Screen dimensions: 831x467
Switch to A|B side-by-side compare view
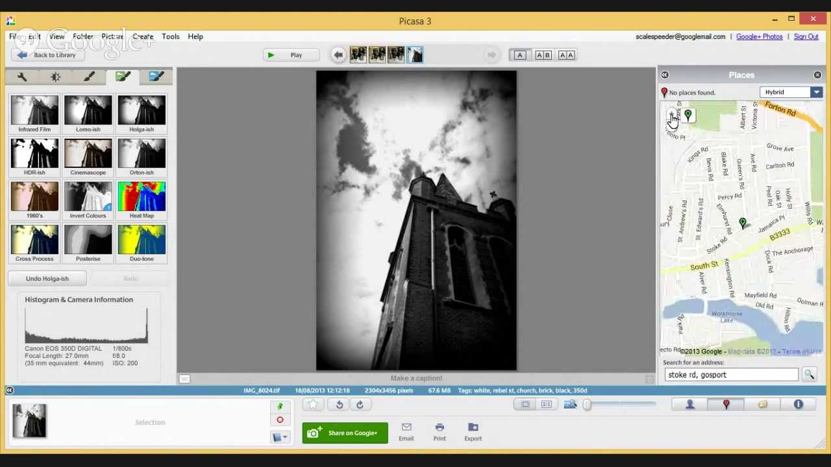[x=543, y=55]
